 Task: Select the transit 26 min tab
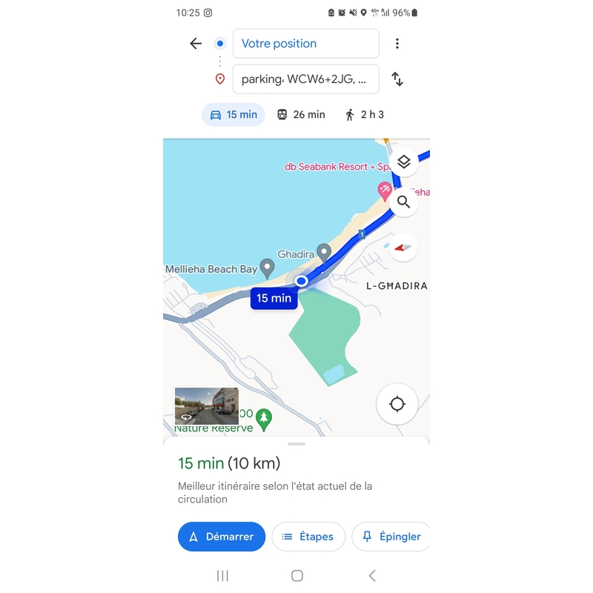pyautogui.click(x=302, y=115)
